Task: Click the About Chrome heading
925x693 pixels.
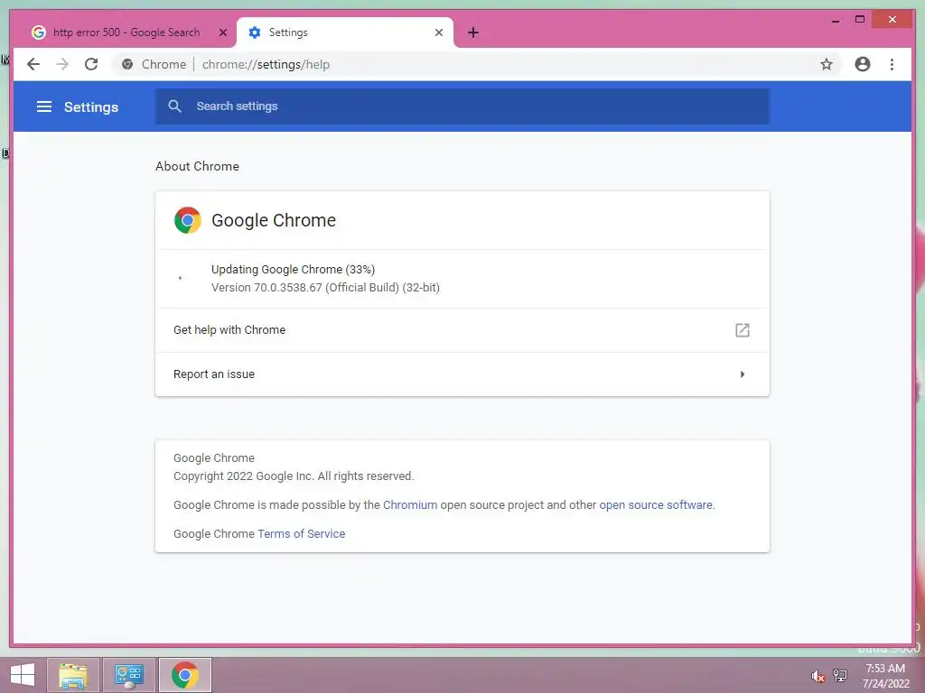Action: [x=197, y=166]
